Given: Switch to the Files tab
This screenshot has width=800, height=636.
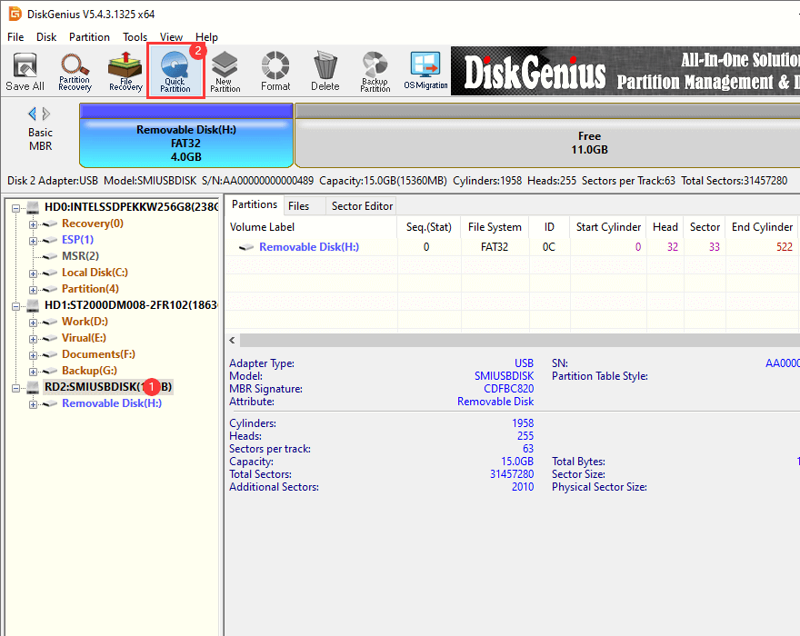Looking at the screenshot, I should [x=298, y=206].
